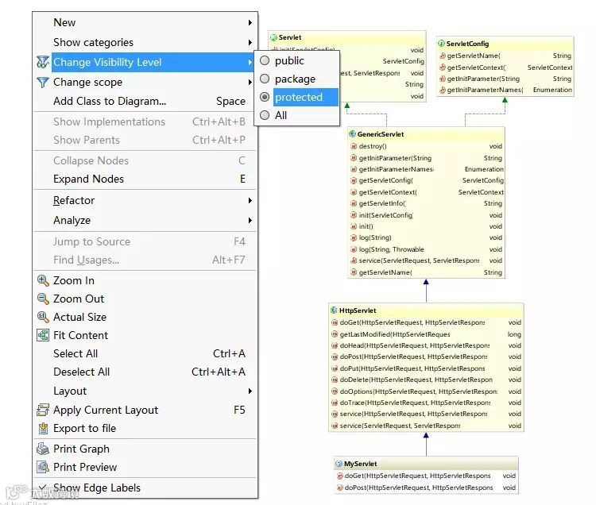Toggle the Show Edge Labels checkmark
The width and height of the screenshot is (596, 505).
43,488
